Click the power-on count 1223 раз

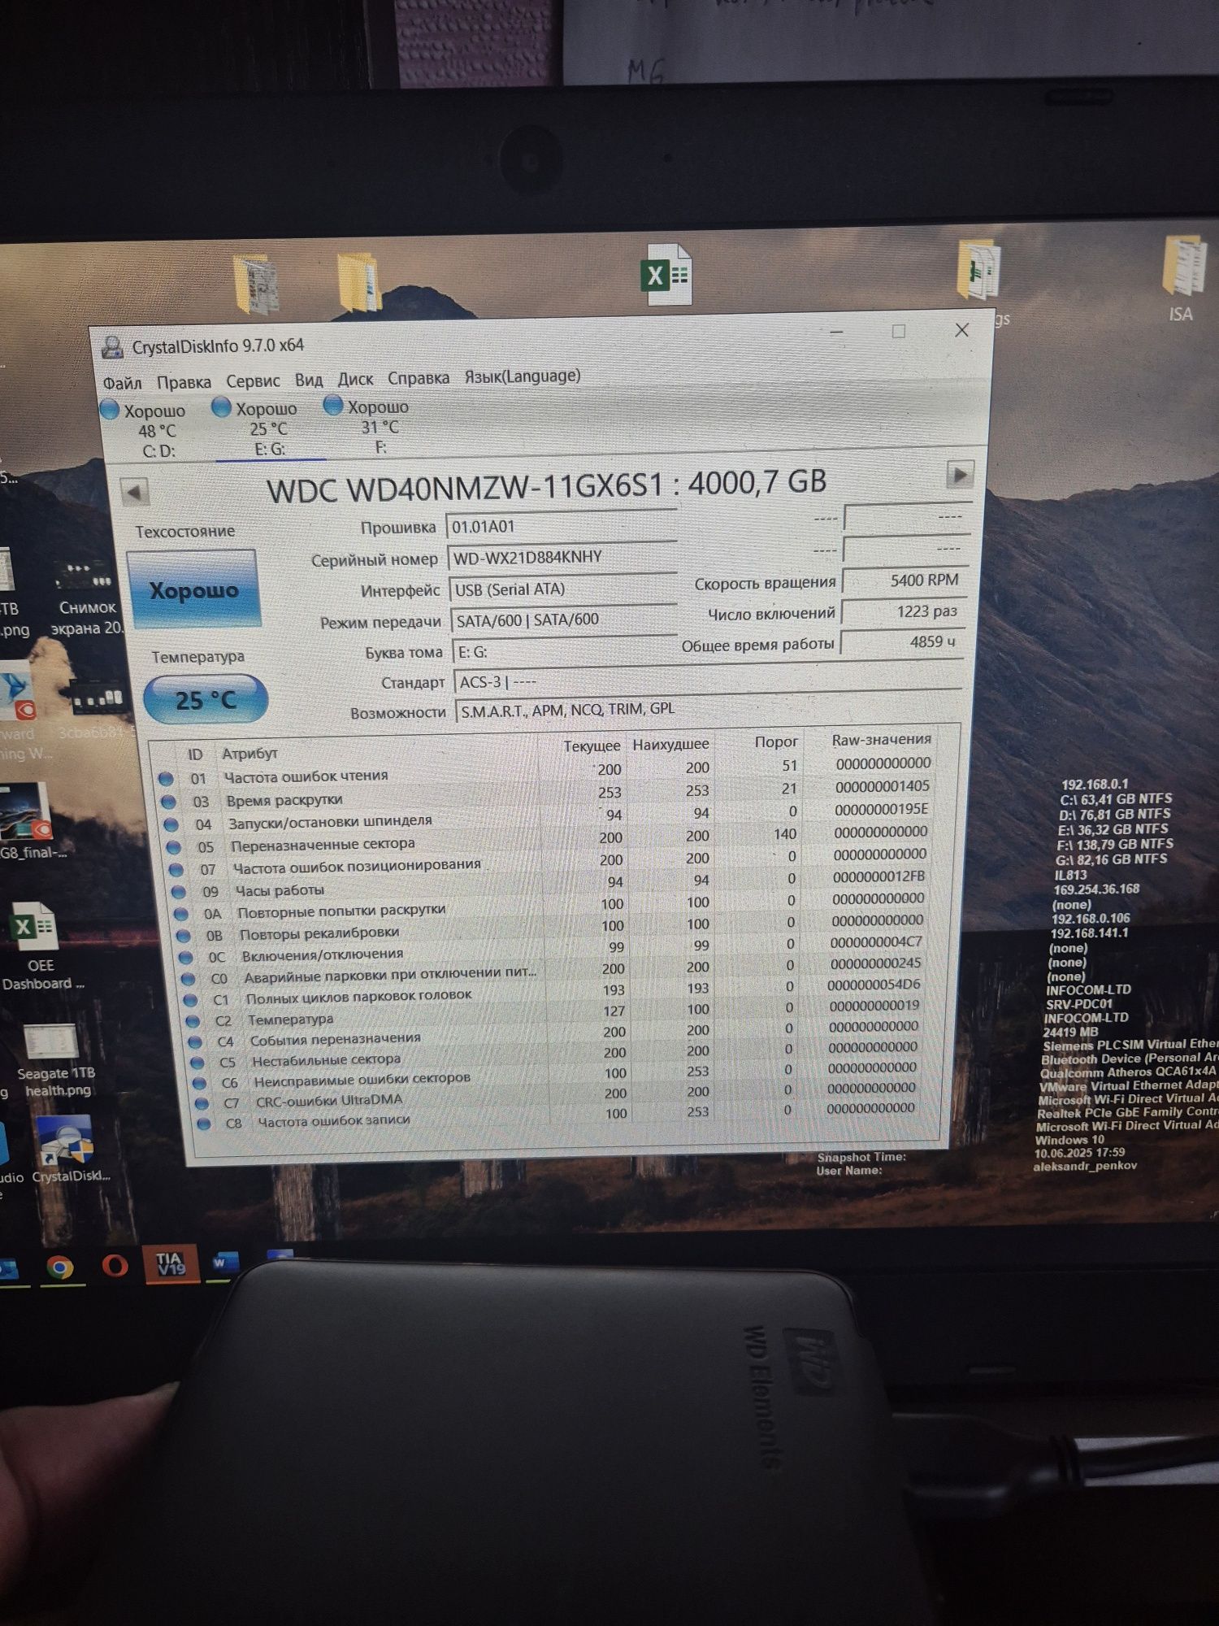click(904, 611)
